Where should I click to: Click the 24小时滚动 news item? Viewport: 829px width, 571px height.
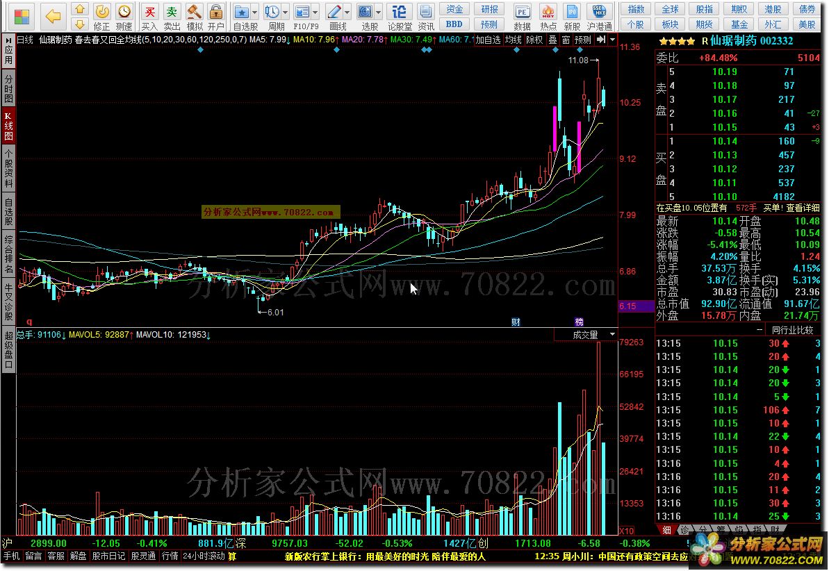[x=203, y=556]
